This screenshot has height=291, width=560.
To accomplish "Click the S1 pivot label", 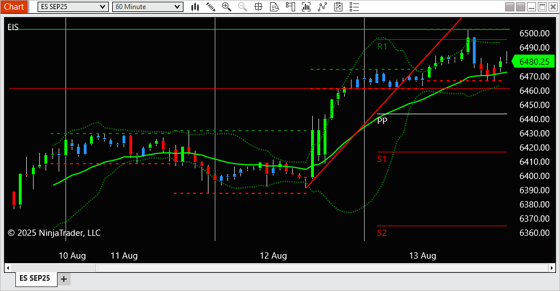I will click(x=382, y=159).
